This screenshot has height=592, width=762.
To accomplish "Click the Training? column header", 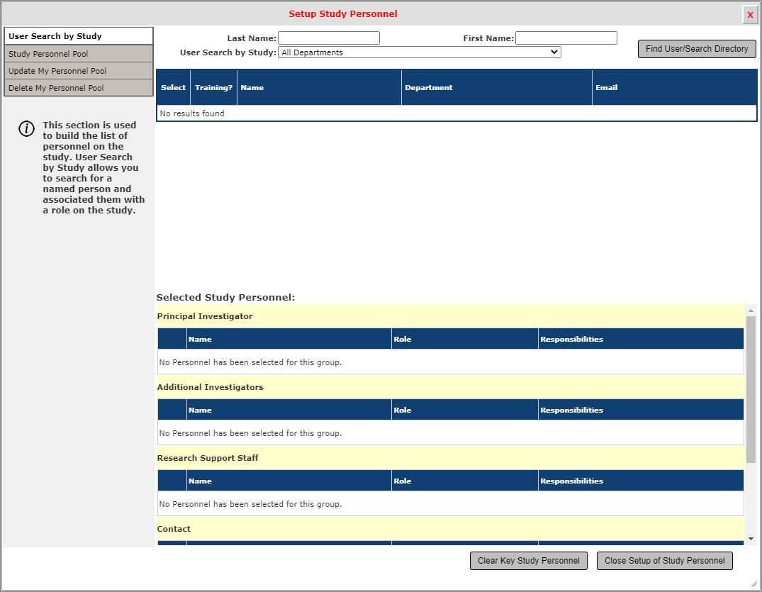I will [x=213, y=87].
